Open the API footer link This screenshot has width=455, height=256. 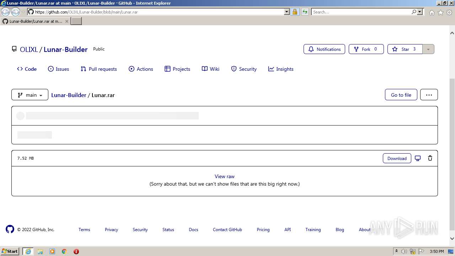click(x=288, y=230)
